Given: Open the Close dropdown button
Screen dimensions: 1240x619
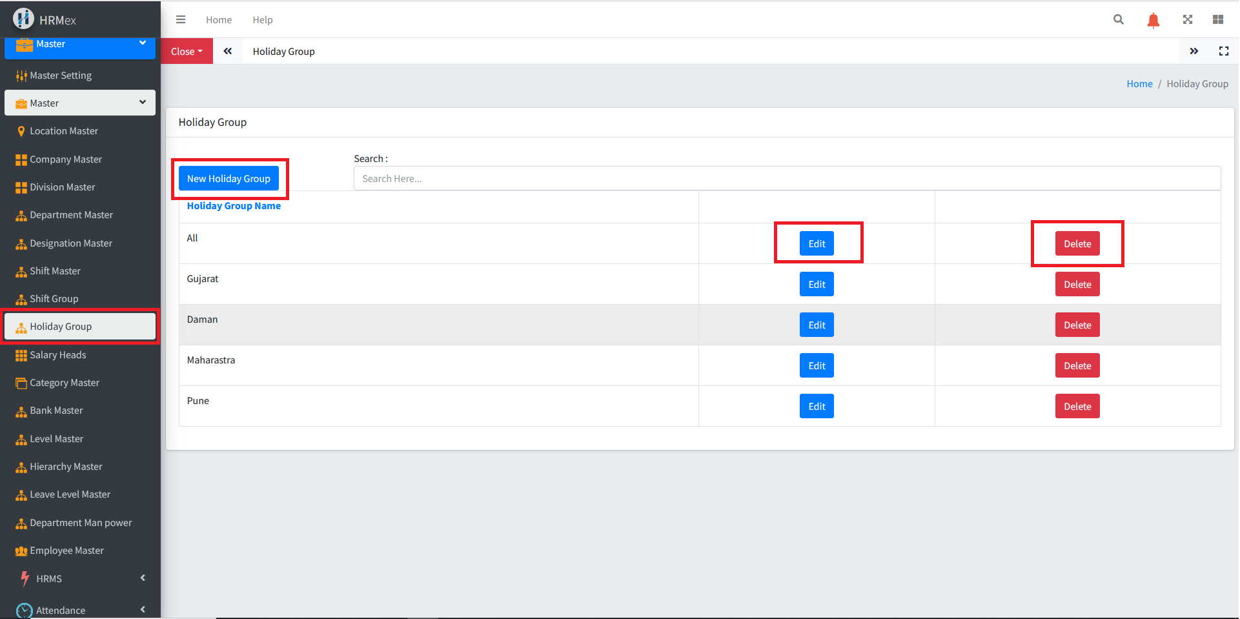Looking at the screenshot, I should [x=187, y=51].
